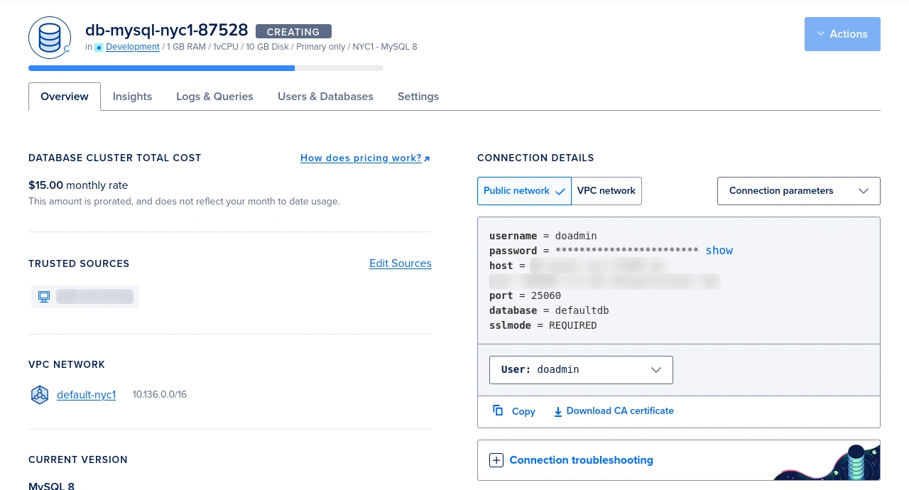Switch to VPC network connection details
Image resolution: width=909 pixels, height=490 pixels.
(x=606, y=191)
